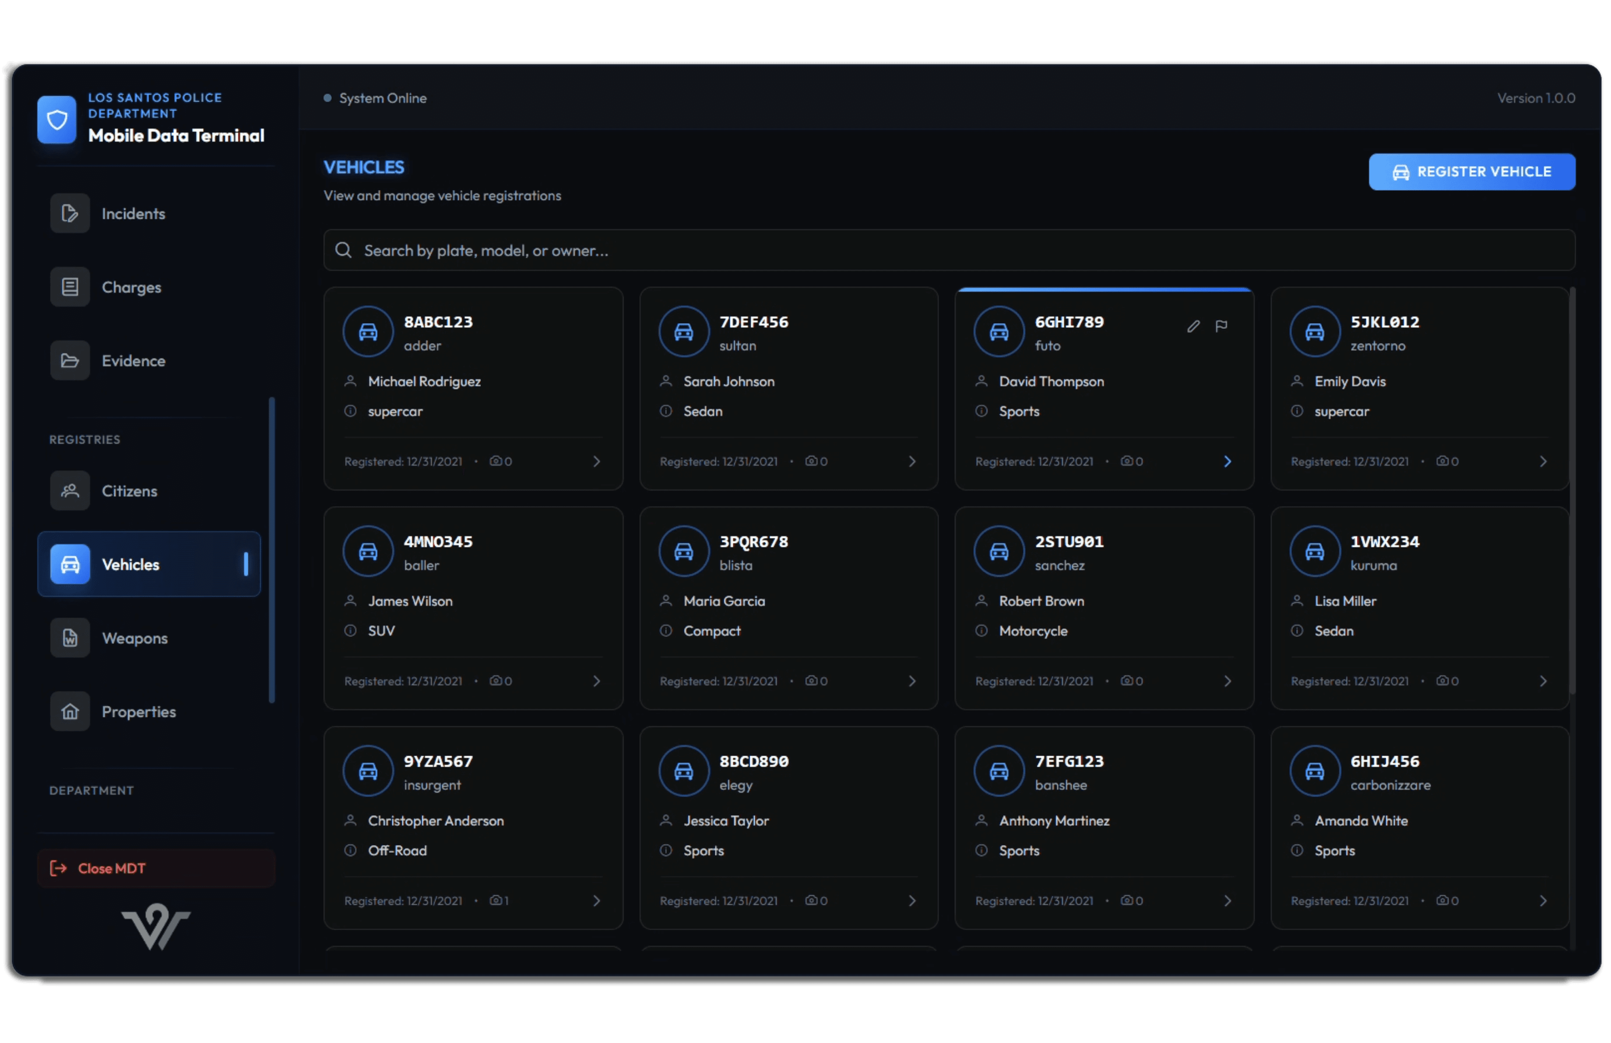Screen dimensions: 1611x1043
Task: Click owner name David Thompson
Action: point(1051,382)
